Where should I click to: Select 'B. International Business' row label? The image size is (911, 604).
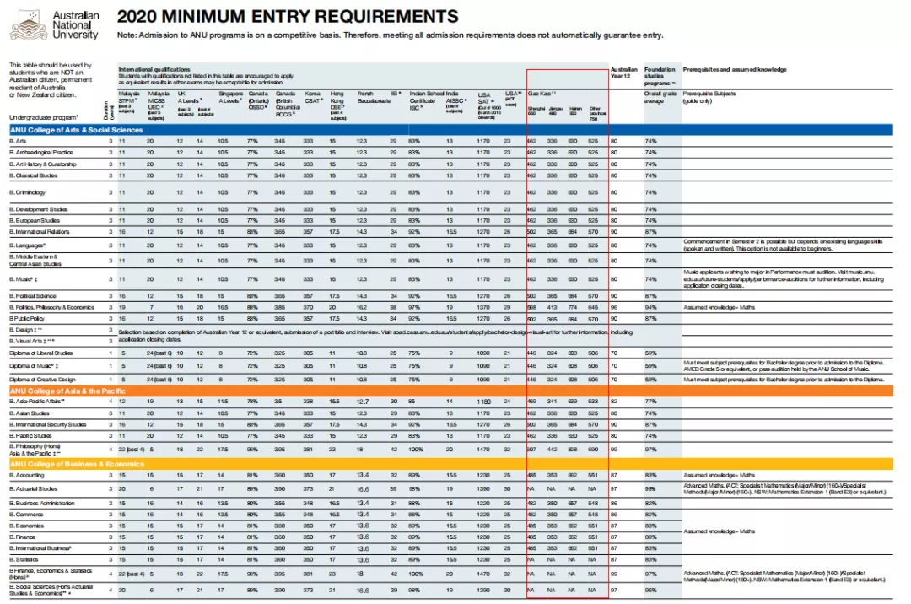coord(40,548)
